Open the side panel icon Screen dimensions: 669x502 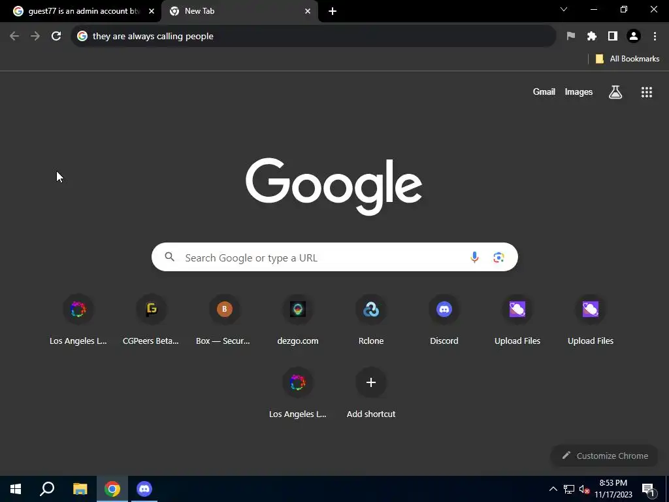613,37
